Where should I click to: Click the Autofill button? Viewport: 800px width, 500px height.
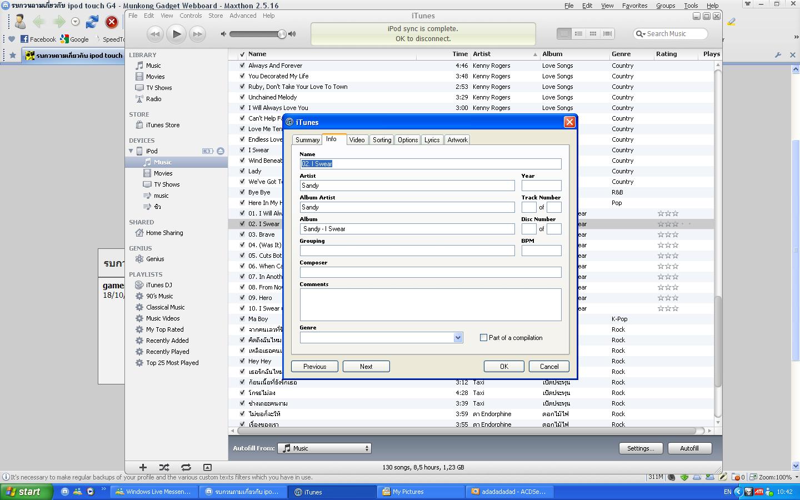click(689, 448)
